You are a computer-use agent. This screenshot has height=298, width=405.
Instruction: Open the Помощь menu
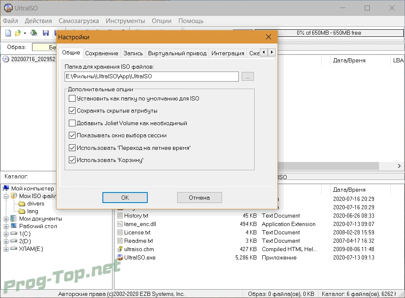[x=191, y=21]
